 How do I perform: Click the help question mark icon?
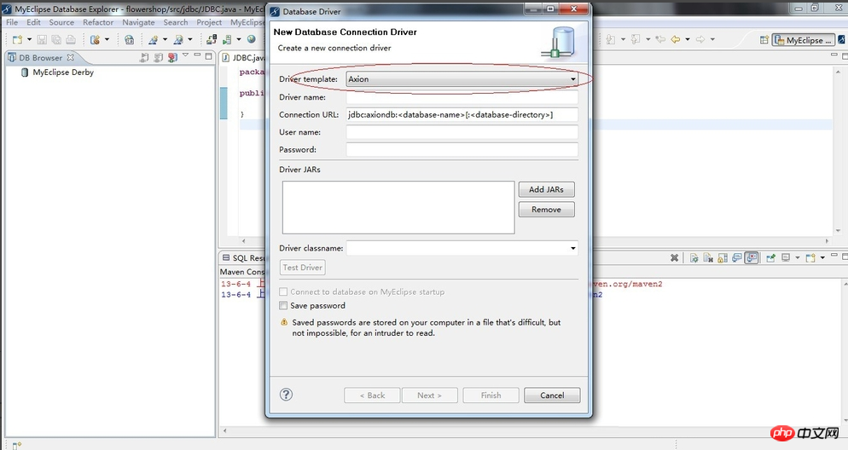[287, 395]
